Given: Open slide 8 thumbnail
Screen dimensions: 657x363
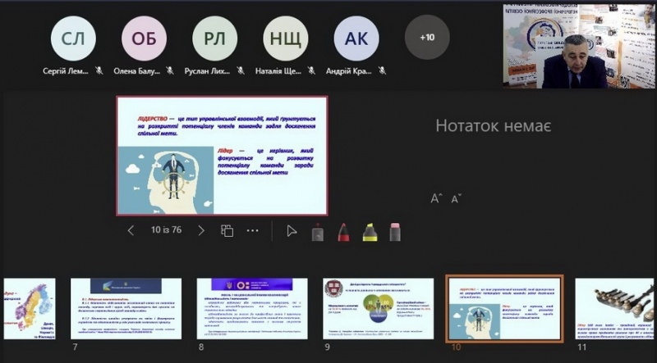Looking at the screenshot, I should 252,309.
